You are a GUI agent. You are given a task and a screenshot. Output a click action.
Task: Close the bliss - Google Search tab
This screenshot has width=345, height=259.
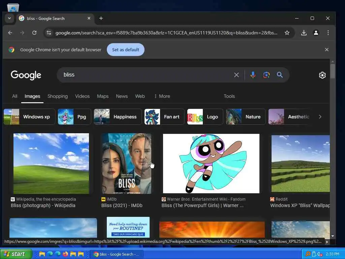tap(89, 18)
